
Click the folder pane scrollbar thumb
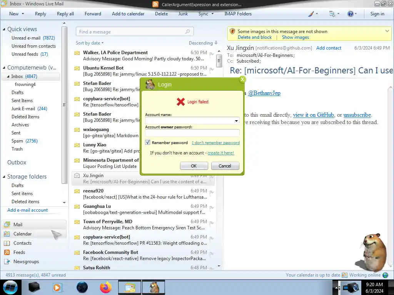(64, 105)
